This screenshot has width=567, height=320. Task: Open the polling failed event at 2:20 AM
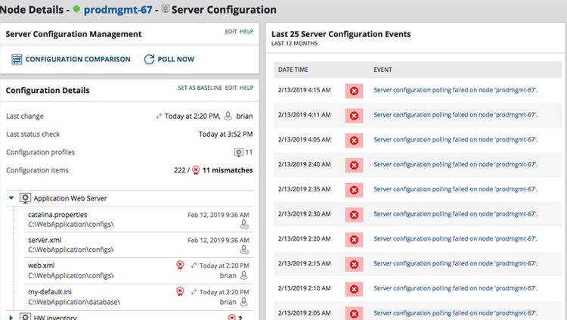pos(455,238)
